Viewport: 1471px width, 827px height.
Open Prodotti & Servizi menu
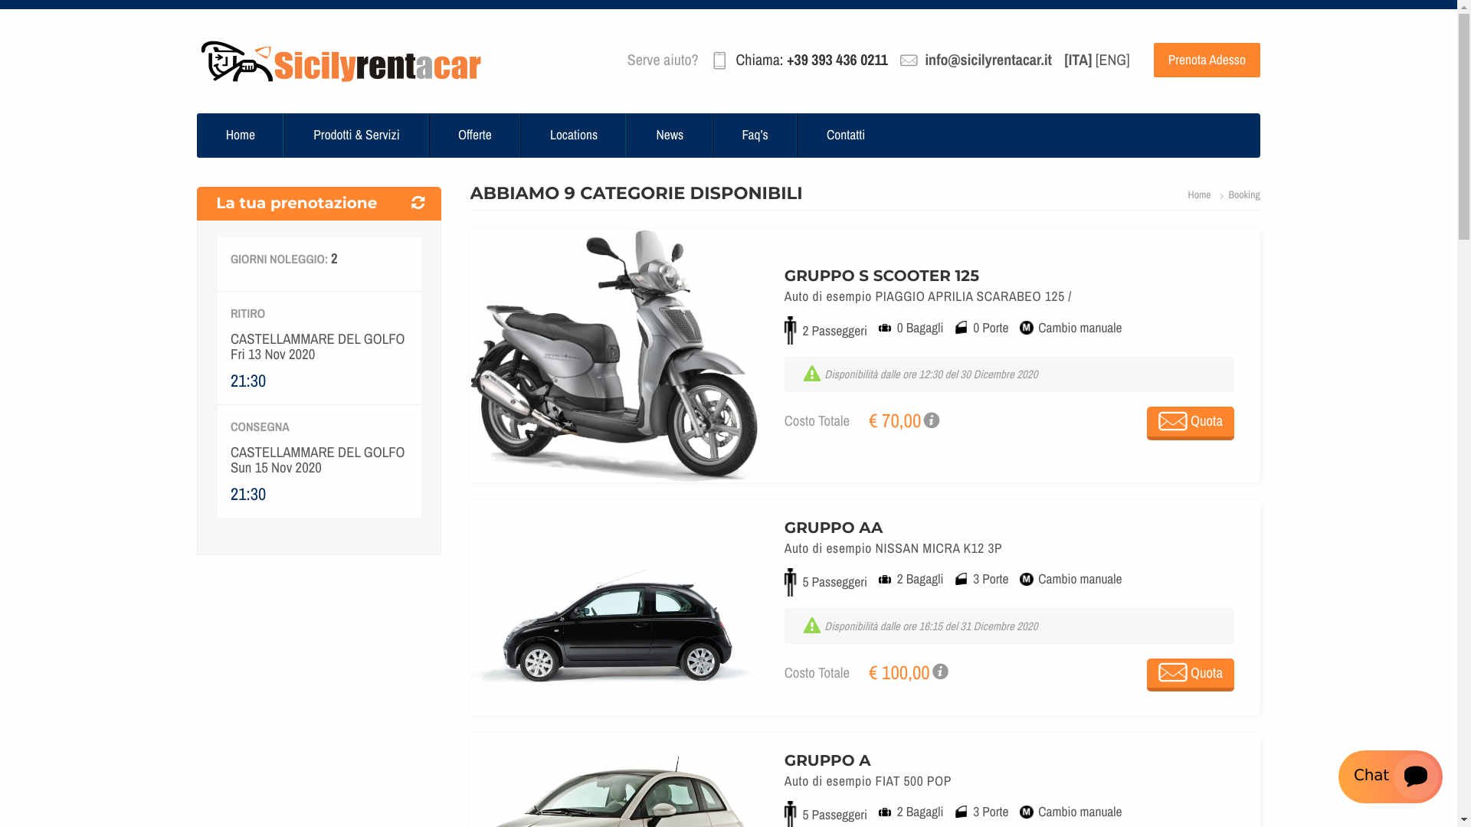point(356,136)
